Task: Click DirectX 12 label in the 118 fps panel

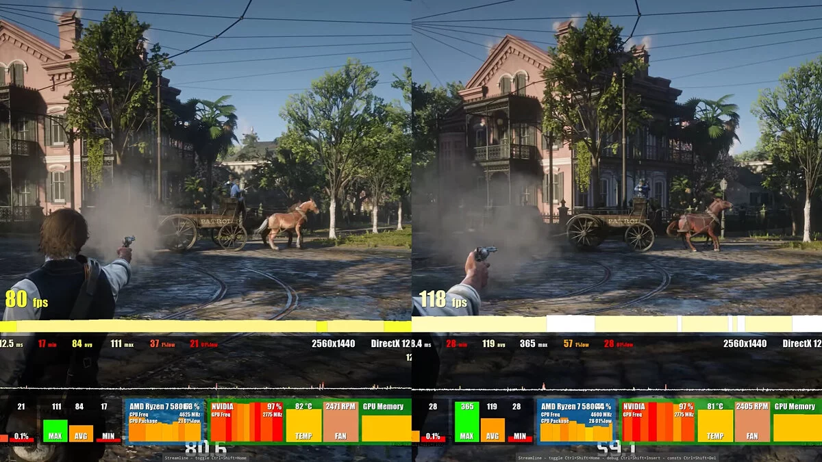Action: (x=801, y=344)
